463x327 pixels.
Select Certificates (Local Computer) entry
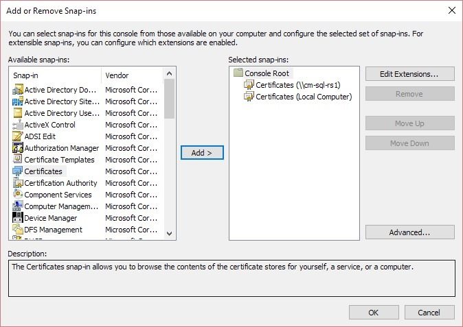(298, 97)
